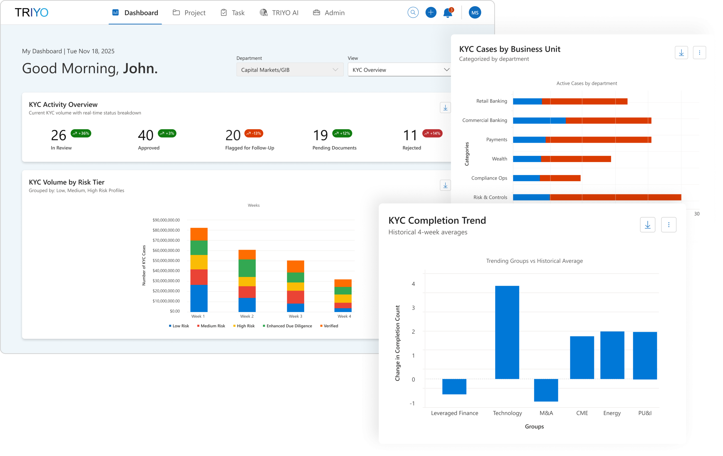
Task: Open the View dropdown set to KYC Overview
Action: [399, 70]
